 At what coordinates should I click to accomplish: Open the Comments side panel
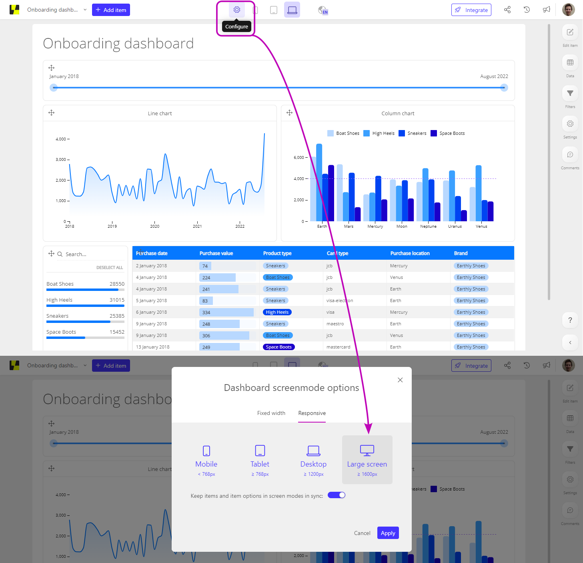pos(570,155)
